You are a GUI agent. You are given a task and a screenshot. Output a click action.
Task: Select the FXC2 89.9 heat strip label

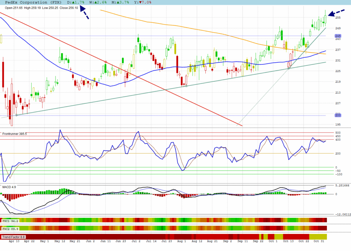point(10,228)
